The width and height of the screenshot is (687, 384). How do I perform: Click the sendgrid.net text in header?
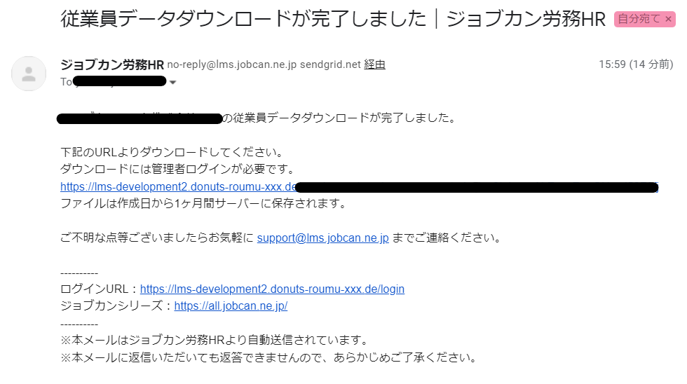pos(330,64)
